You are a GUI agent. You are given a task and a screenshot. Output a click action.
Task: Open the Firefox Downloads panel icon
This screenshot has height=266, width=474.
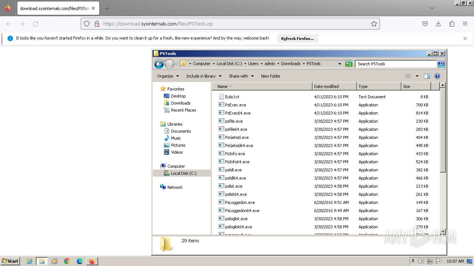coord(438,24)
